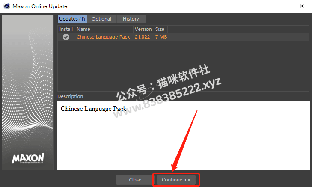Select the Size column header
The image size is (312, 187).
[x=160, y=29]
